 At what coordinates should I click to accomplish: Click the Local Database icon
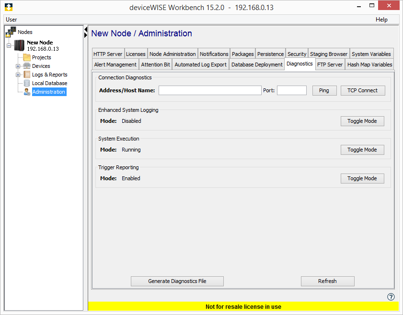(27, 83)
